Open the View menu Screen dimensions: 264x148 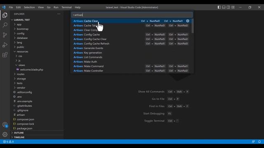(x=41, y=7)
